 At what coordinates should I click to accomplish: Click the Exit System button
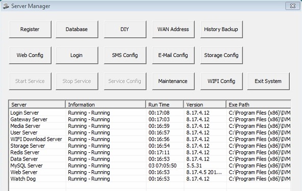pyautogui.click(x=268, y=81)
